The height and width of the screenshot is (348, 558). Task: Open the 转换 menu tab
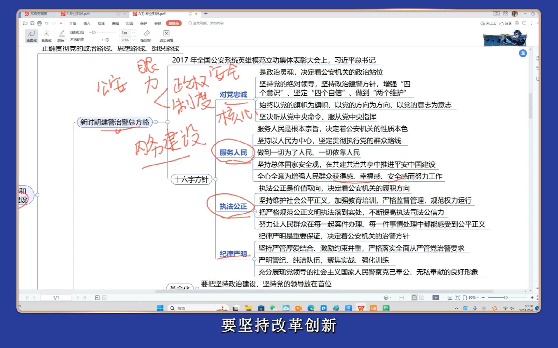click(158, 23)
